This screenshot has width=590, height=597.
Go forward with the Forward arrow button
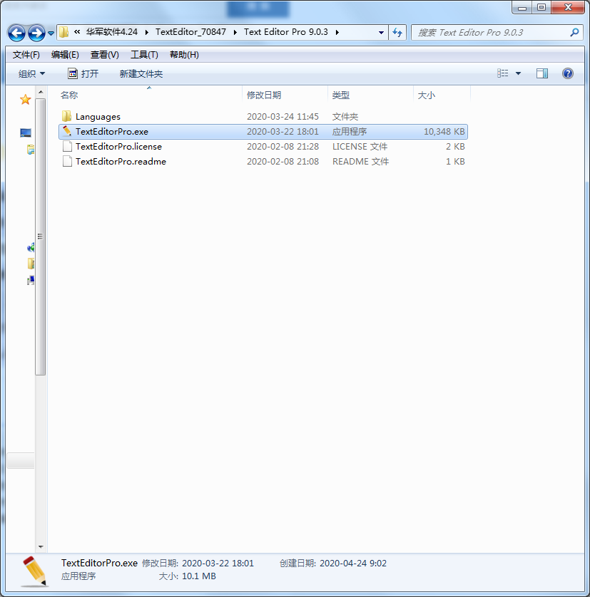pyautogui.click(x=36, y=33)
